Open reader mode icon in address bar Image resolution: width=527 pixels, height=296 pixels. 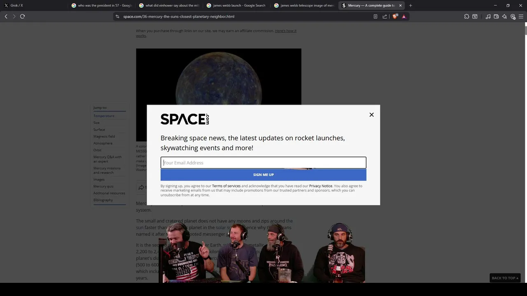point(375,16)
